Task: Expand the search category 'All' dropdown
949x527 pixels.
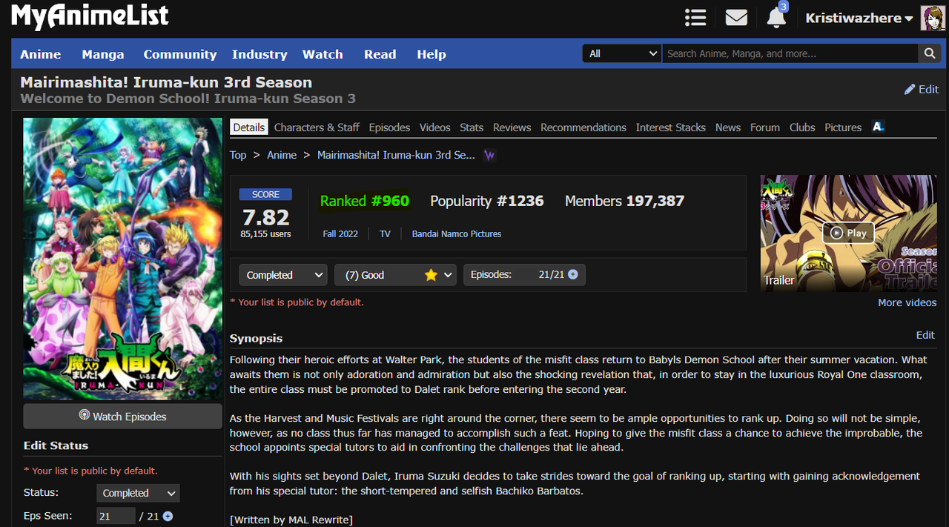Action: point(622,53)
